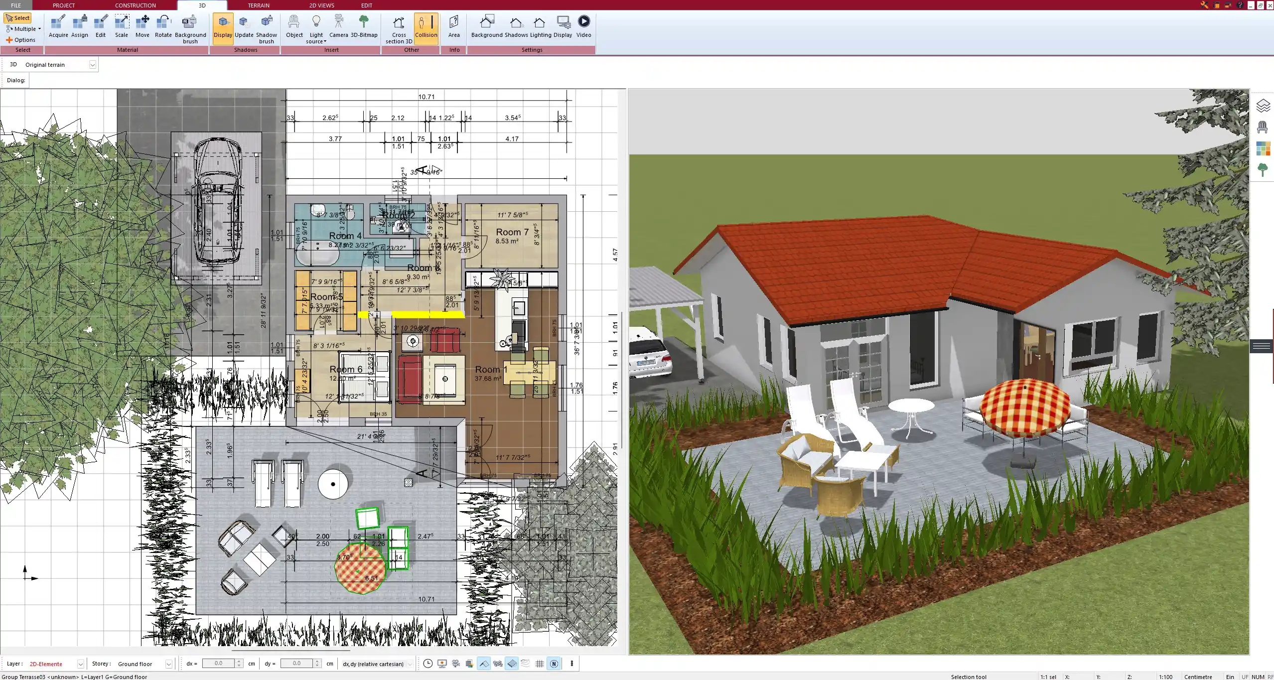Viewport: 1274px width, 680px height.
Task: Open selection Options
Action: click(20, 40)
